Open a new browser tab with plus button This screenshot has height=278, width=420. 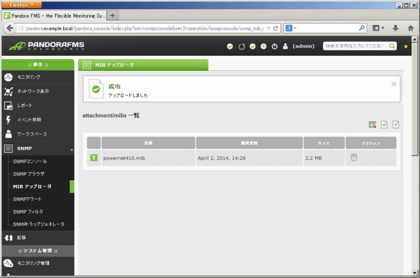point(113,16)
